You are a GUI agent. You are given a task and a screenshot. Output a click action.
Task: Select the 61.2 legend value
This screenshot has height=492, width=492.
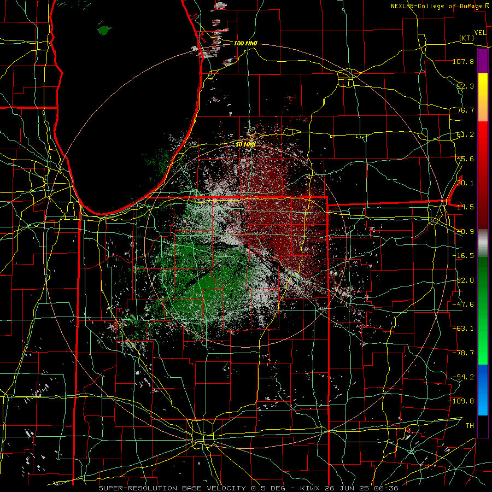(465, 134)
